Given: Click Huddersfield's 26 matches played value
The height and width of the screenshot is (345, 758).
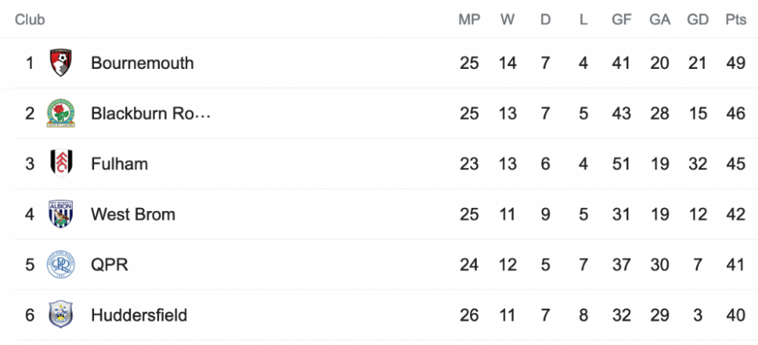Looking at the screenshot, I should 469,315.
